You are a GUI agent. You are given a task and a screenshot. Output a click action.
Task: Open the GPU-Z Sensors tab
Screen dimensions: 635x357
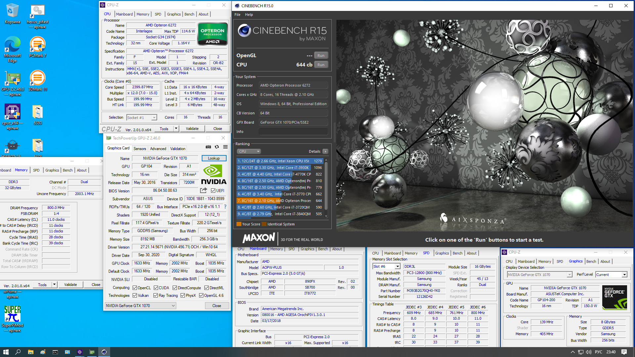pos(140,149)
